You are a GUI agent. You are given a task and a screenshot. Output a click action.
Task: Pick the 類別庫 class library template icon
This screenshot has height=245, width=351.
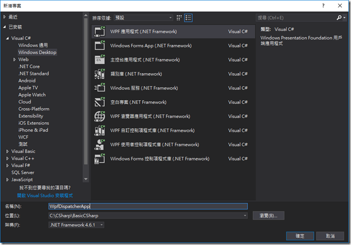pyautogui.click(x=100, y=74)
